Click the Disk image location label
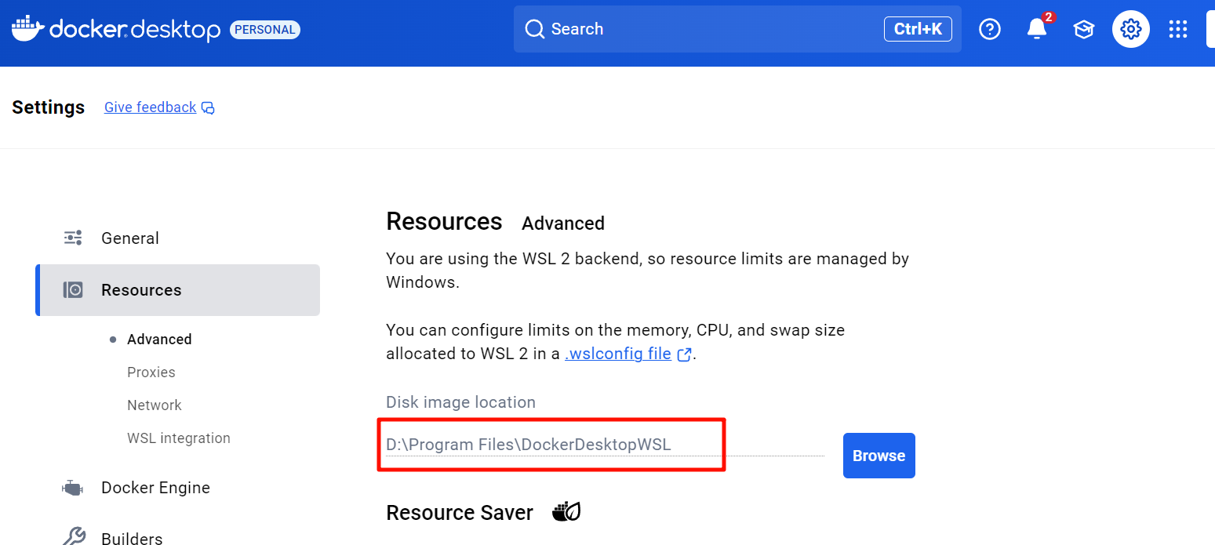 460,402
